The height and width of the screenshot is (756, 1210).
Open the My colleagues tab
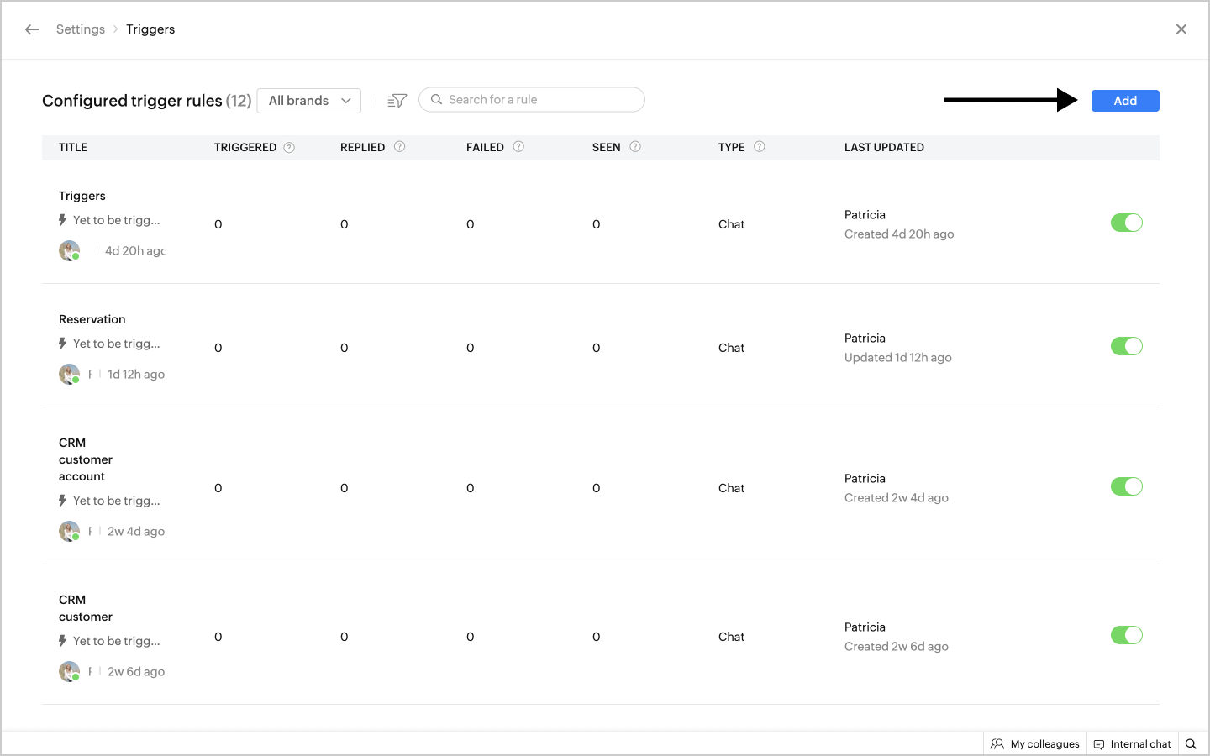pos(1035,744)
